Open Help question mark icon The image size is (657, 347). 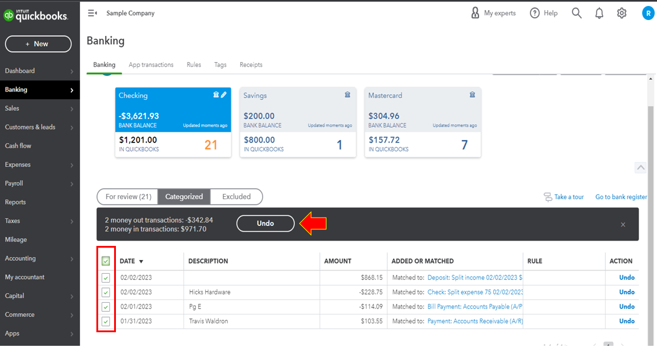click(535, 13)
